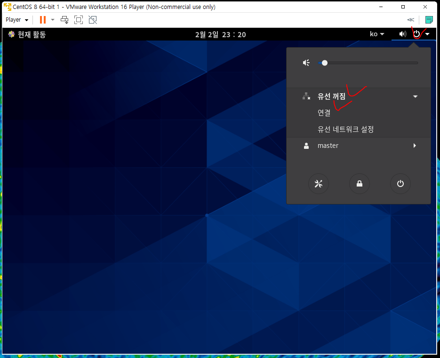440x358 pixels.
Task: Click the master user avatar icon
Action: (306, 146)
